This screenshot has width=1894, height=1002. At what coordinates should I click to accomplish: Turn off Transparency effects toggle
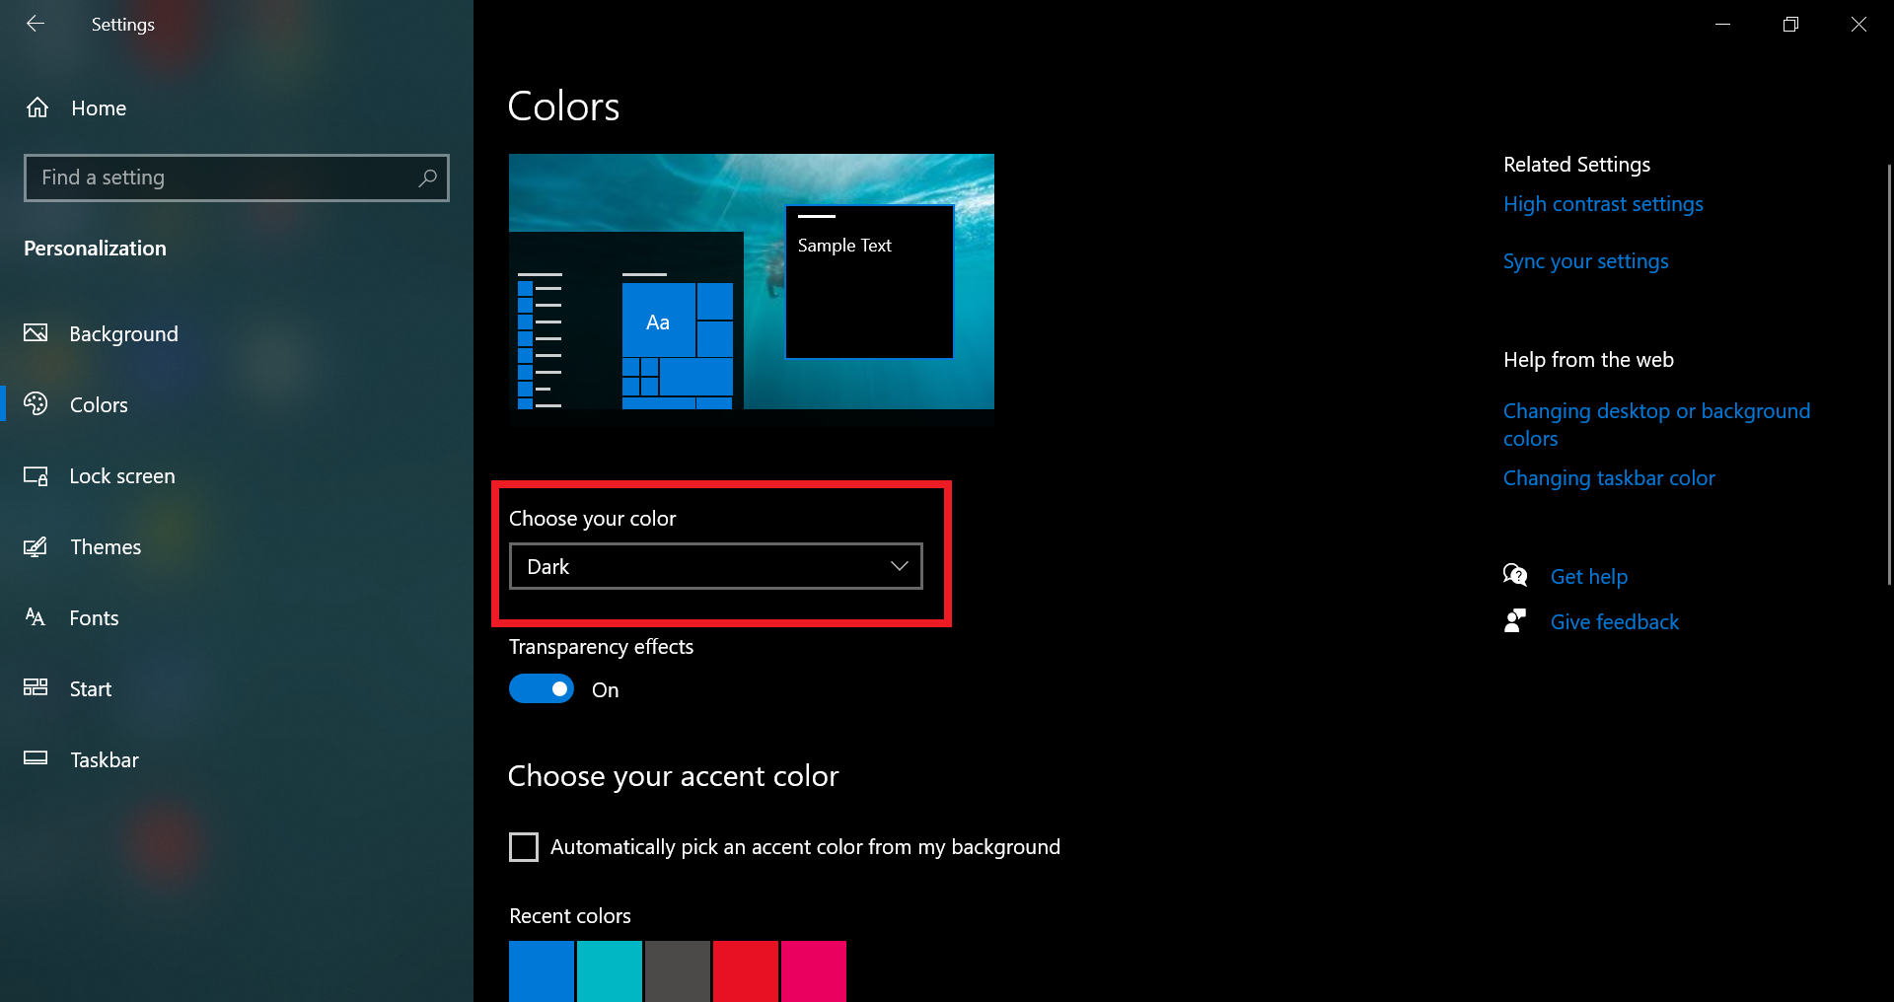[x=542, y=688]
